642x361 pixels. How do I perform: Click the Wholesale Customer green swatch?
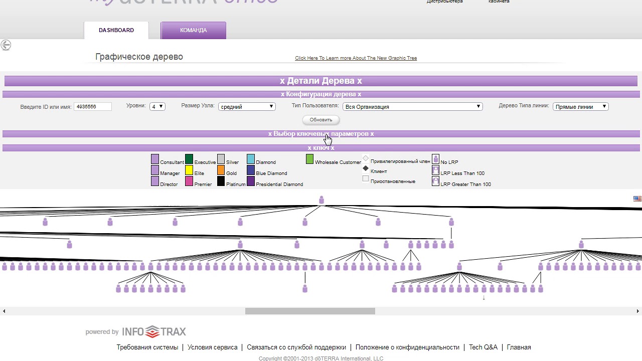(x=310, y=159)
